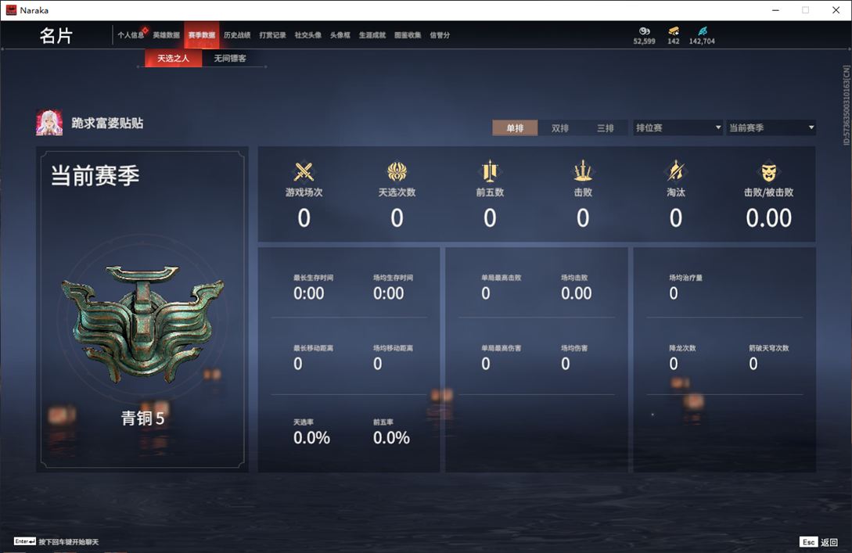Click the 场均治疗量 stat
The height and width of the screenshot is (553, 852).
tap(685, 287)
